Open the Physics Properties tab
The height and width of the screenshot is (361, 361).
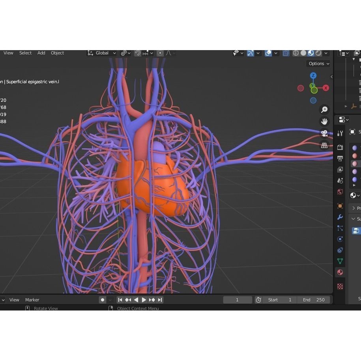(x=340, y=239)
